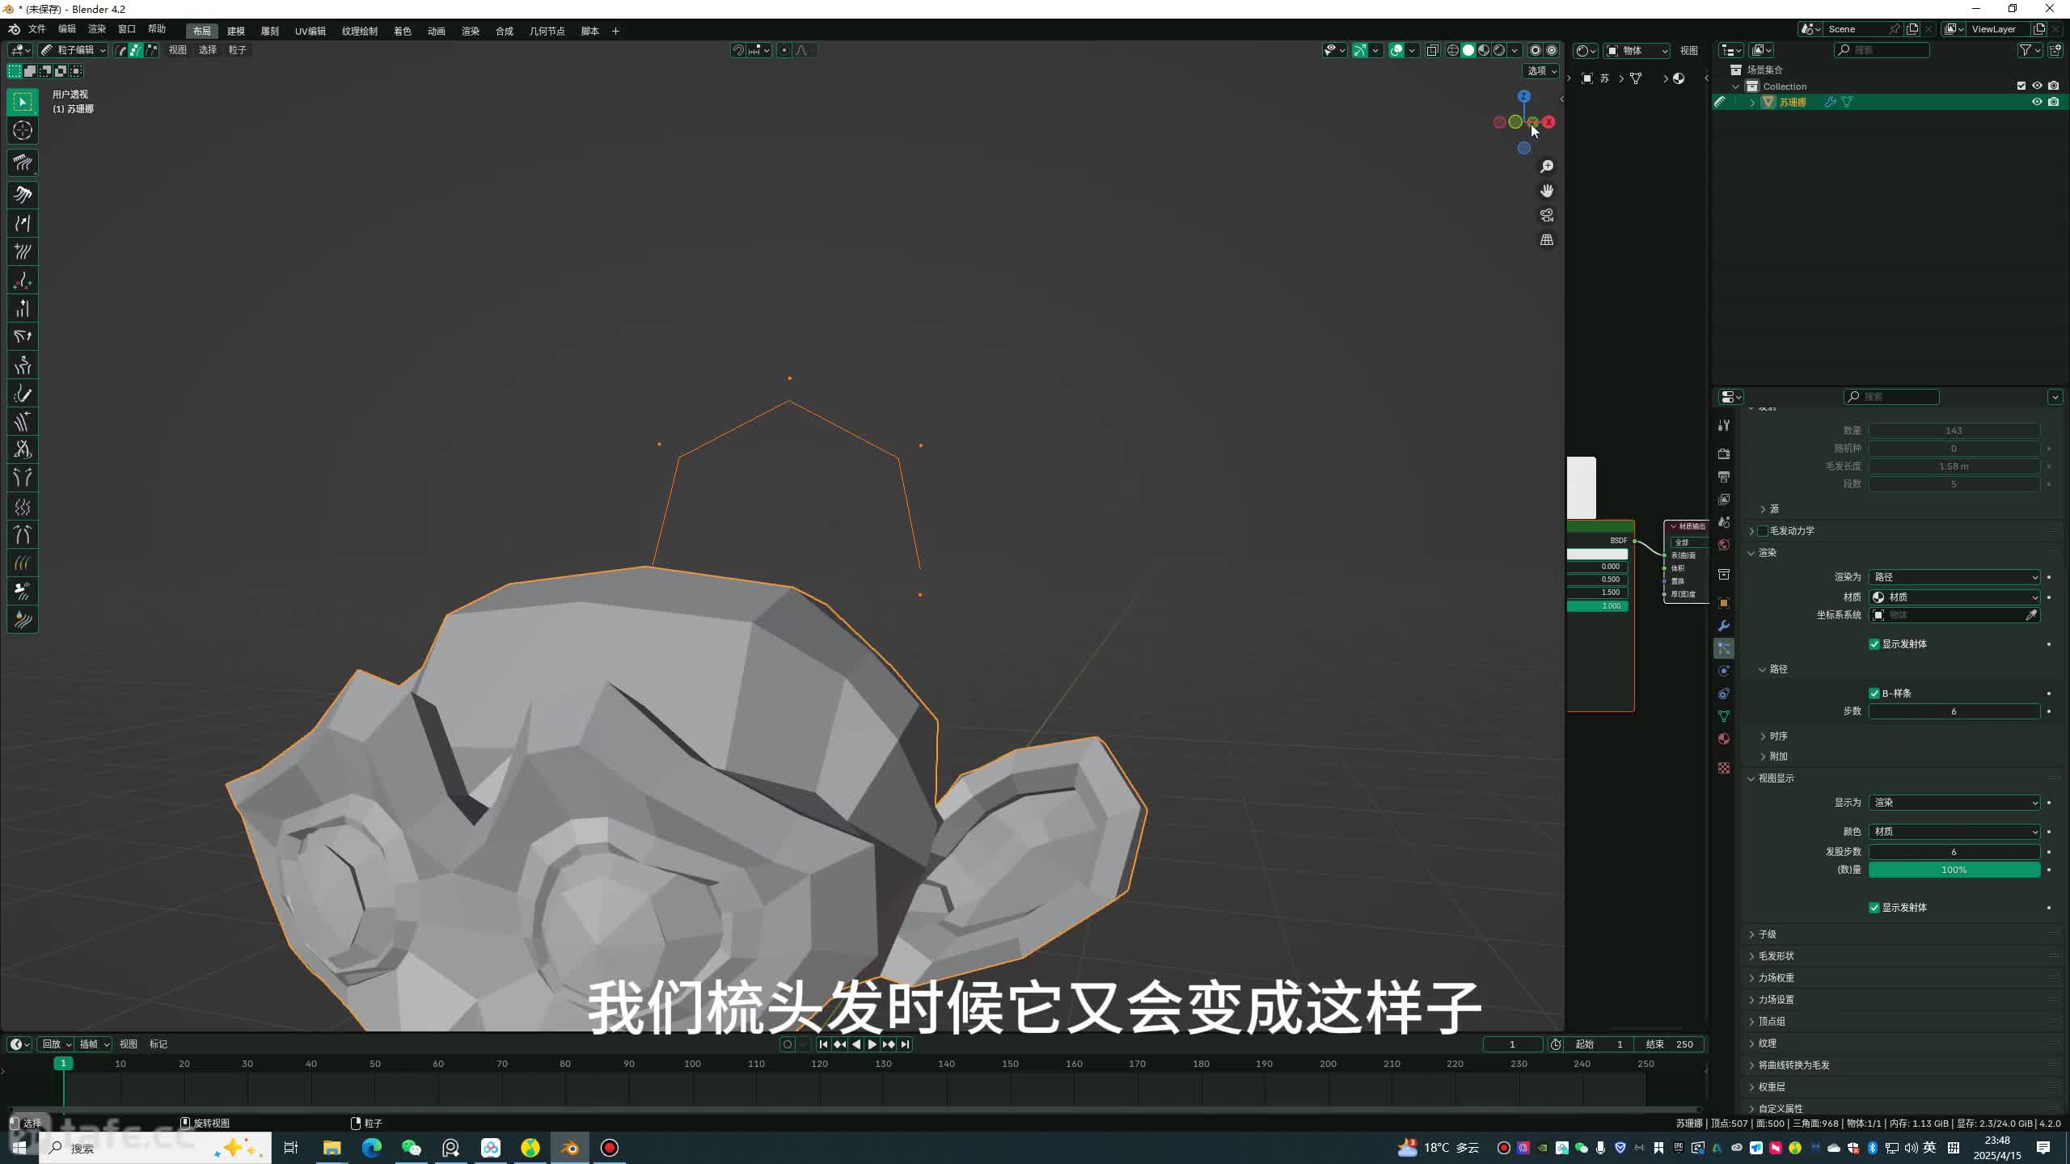Click the (数)量 100% slider
Viewport: 2070px width, 1164px height.
[x=1954, y=870]
